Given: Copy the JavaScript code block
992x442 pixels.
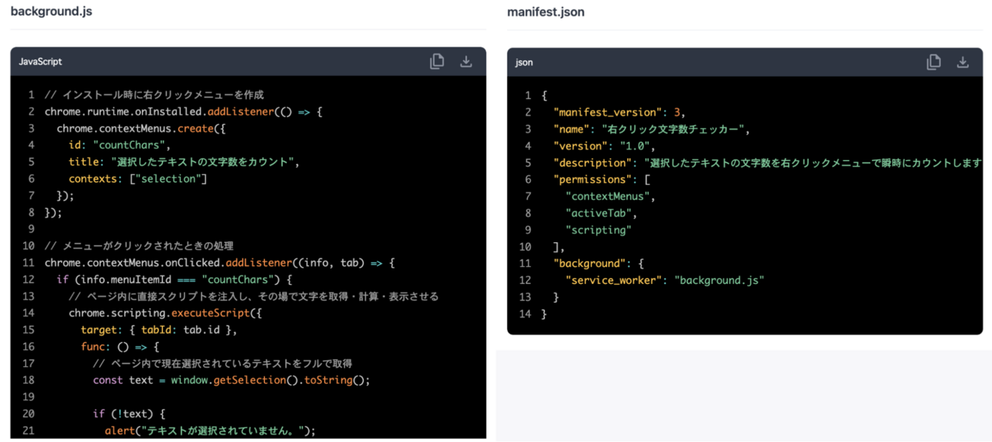Looking at the screenshot, I should [437, 61].
